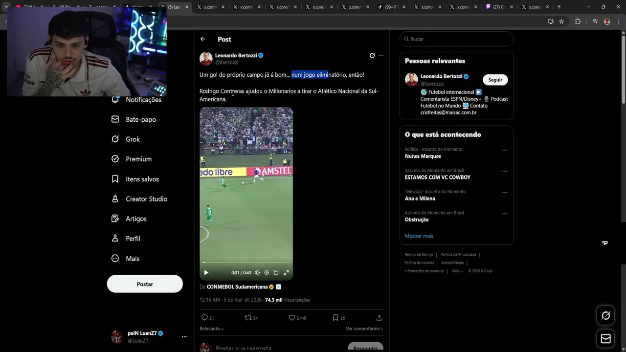Open Termos de Serviço footer link
626x352 pixels.
[x=419, y=255]
